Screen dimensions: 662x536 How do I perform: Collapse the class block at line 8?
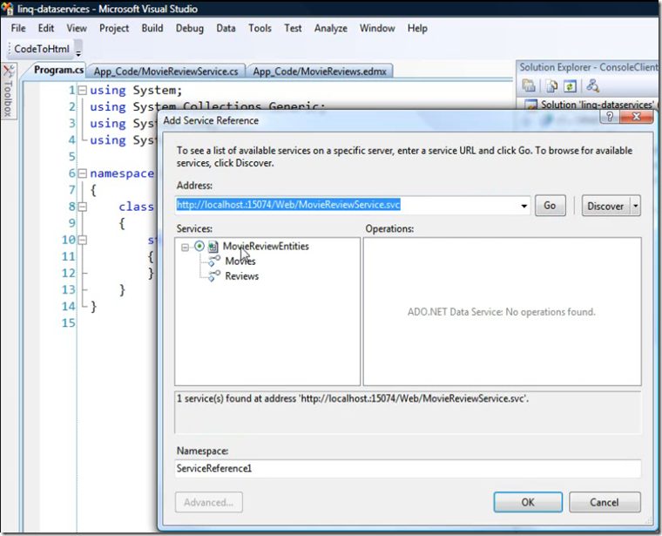point(83,207)
